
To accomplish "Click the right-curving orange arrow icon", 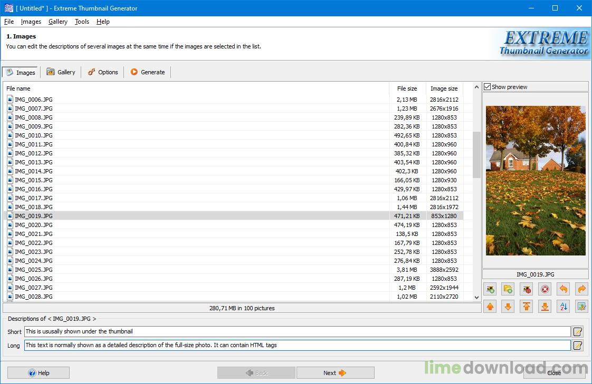I will click(x=581, y=289).
